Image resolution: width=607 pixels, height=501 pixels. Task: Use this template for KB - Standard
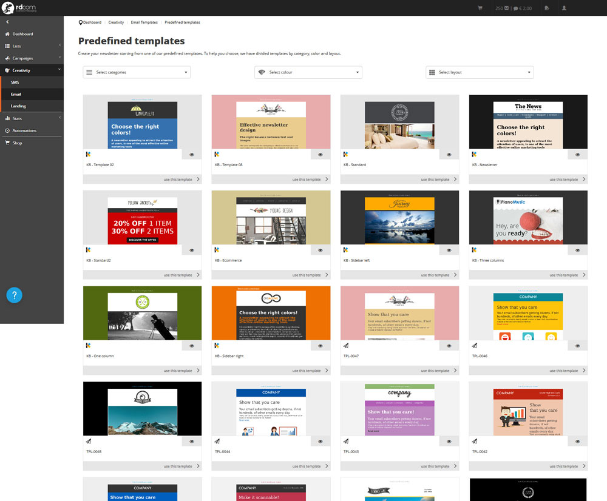pyautogui.click(x=438, y=180)
